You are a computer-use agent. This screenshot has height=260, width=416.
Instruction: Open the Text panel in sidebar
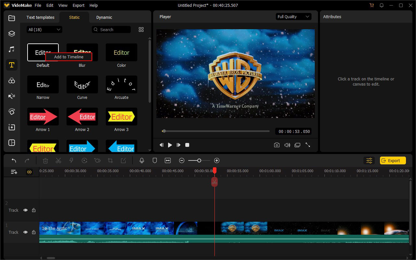click(12, 65)
